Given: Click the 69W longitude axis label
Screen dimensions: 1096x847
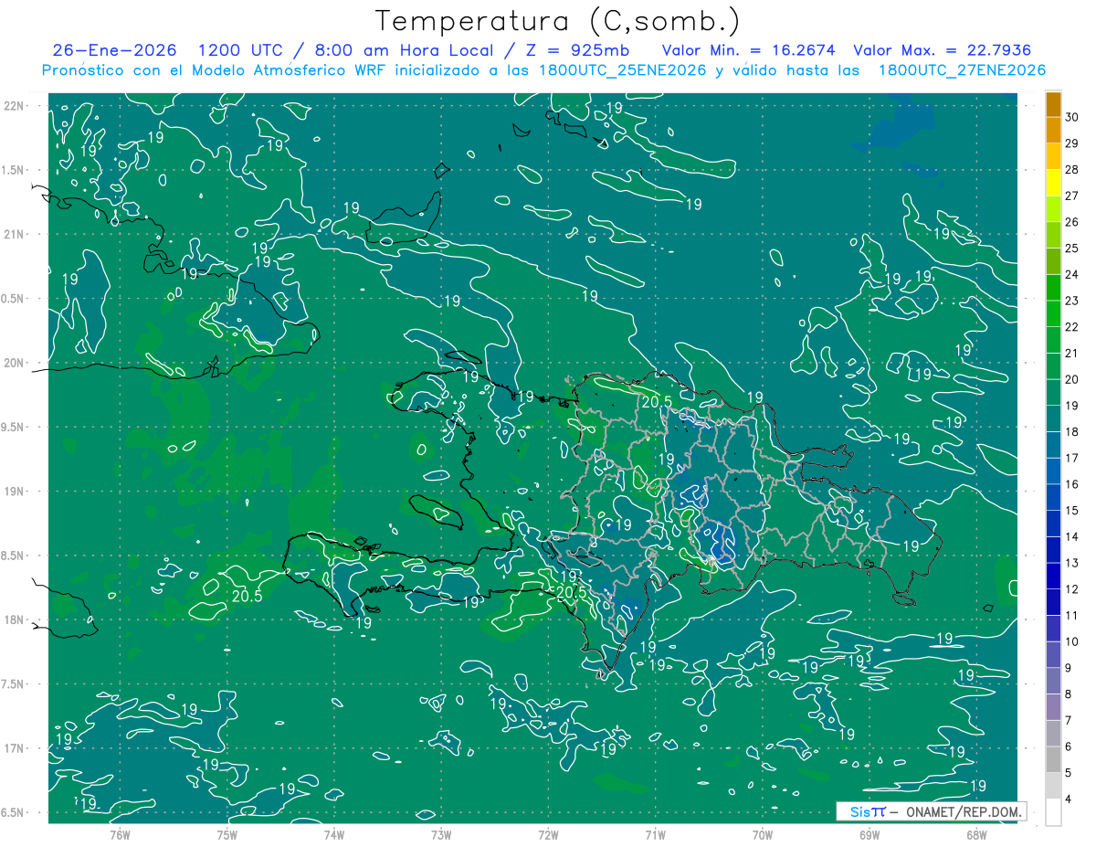Looking at the screenshot, I should coord(869,834).
